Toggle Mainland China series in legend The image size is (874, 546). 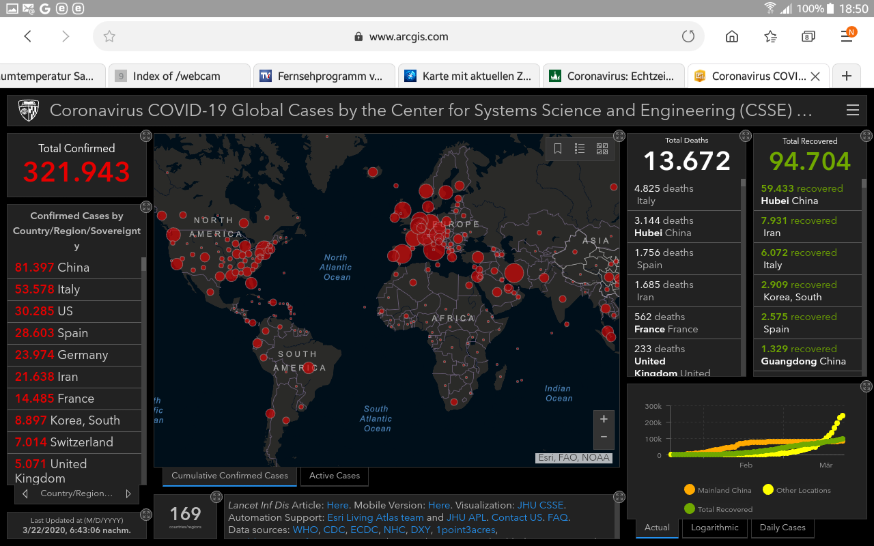(717, 490)
